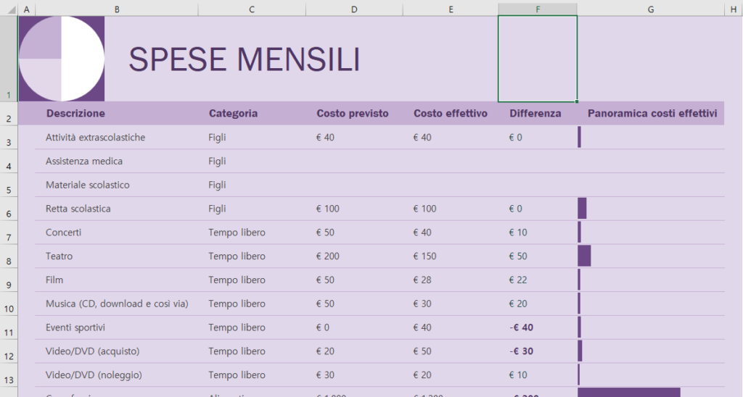Select column A header
743x397 pixels.
[27, 9]
